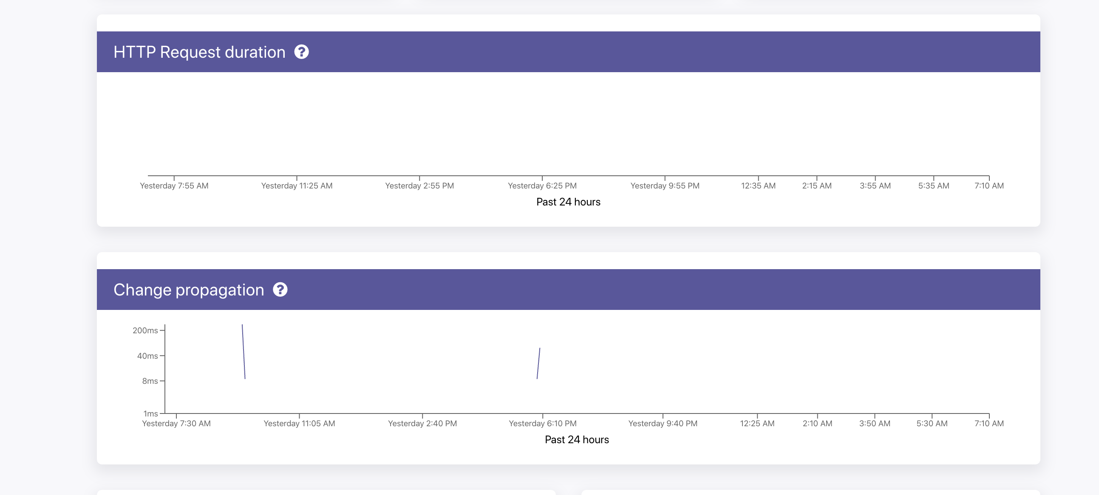Screen dimensions: 1099x495
Task: Click the 12:35 AM tick on the top chart
Action: [x=758, y=186]
